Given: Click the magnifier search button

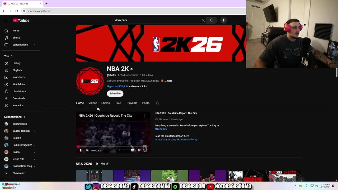Looking at the screenshot, I should [212, 20].
